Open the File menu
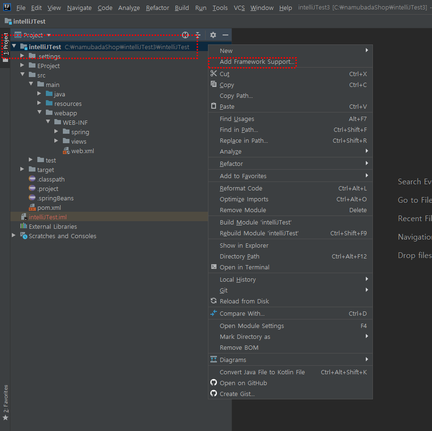432x431 pixels. click(21, 8)
